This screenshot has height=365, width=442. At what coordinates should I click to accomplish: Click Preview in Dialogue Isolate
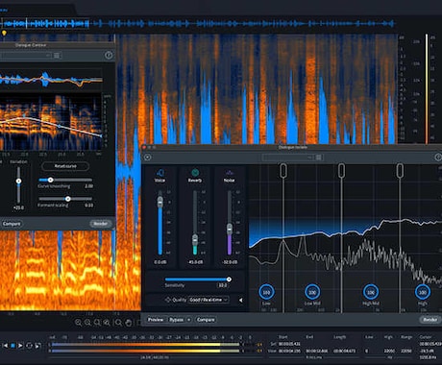pos(156,320)
